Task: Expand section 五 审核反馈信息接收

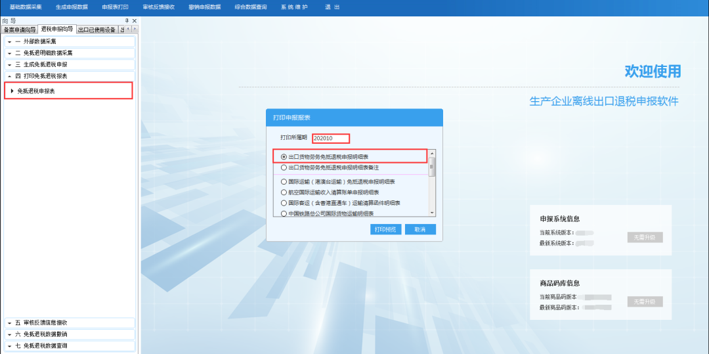Action: pyautogui.click(x=70, y=323)
